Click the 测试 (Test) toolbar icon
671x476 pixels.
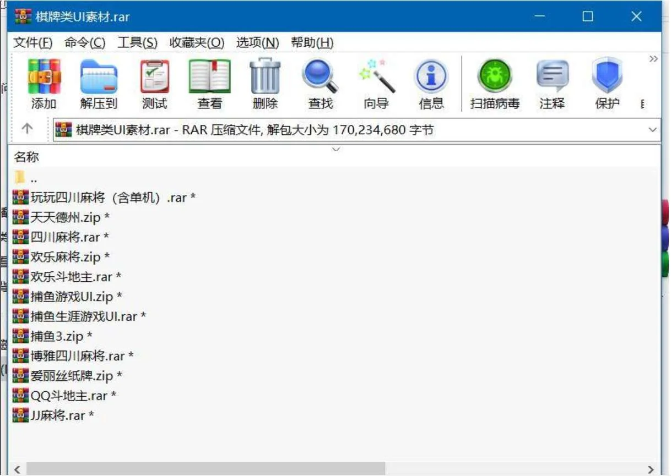tap(155, 77)
